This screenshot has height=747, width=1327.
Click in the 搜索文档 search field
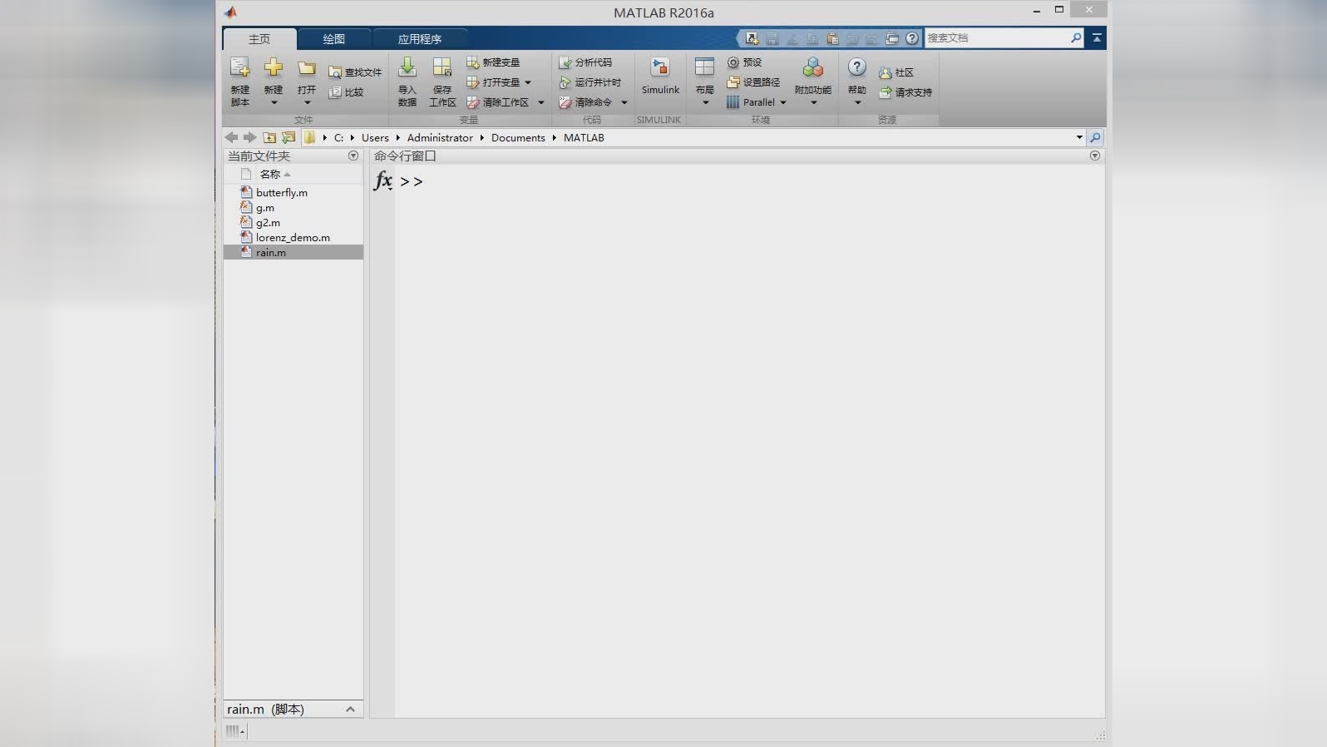[996, 37]
